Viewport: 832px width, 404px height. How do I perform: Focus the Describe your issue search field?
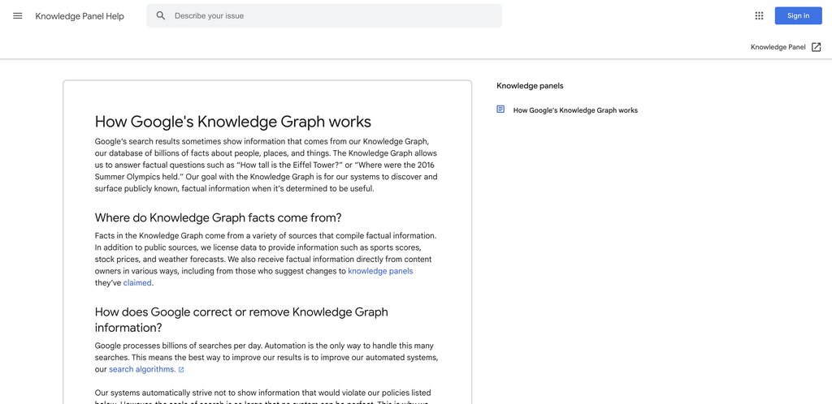[x=324, y=16]
